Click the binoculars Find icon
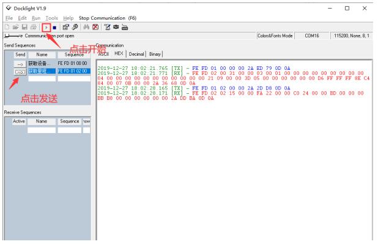Screen dimensions: 378x244 coord(86,27)
